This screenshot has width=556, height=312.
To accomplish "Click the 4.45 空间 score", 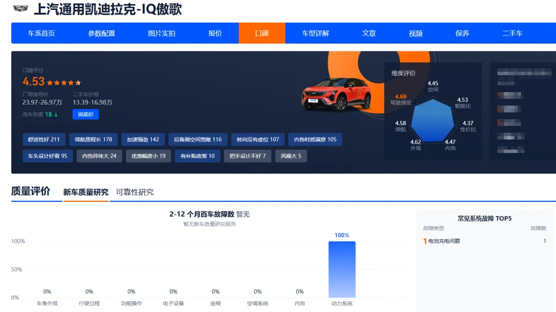I will coord(433,86).
